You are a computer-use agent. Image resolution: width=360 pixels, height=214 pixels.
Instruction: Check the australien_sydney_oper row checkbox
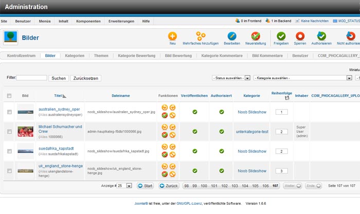click(x=9, y=112)
